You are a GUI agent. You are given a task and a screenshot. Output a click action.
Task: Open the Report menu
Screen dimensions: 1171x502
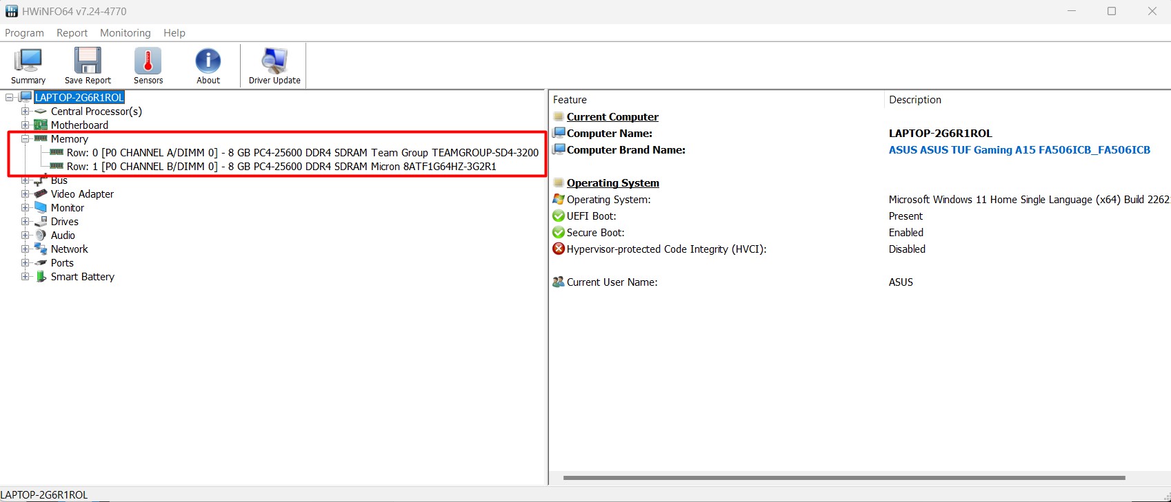[x=72, y=32]
